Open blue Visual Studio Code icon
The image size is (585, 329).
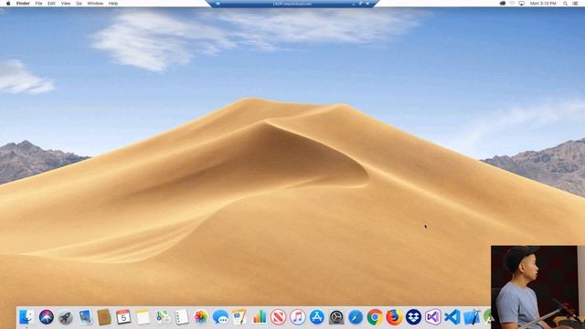coord(452,317)
